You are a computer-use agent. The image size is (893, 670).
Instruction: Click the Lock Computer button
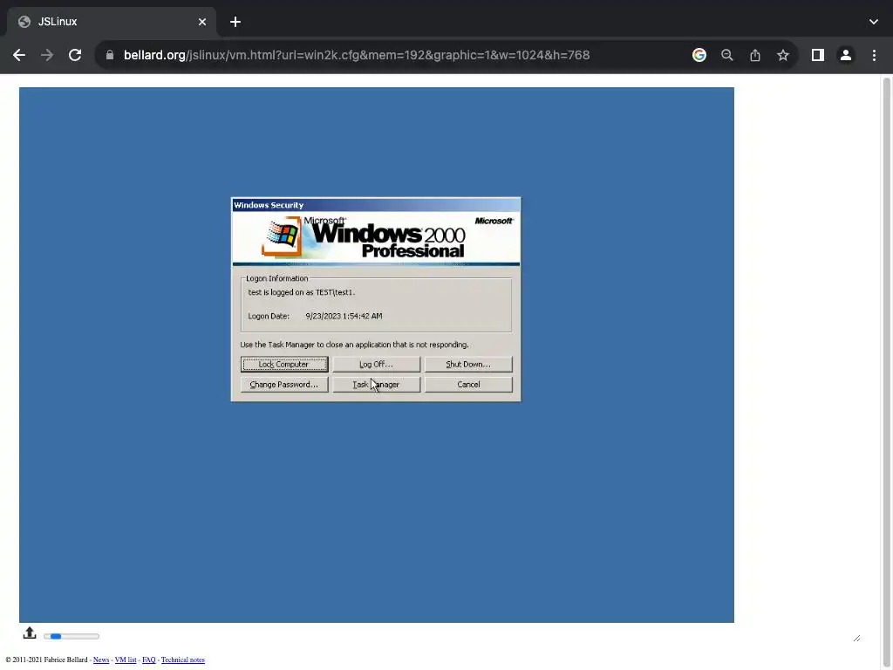(284, 364)
